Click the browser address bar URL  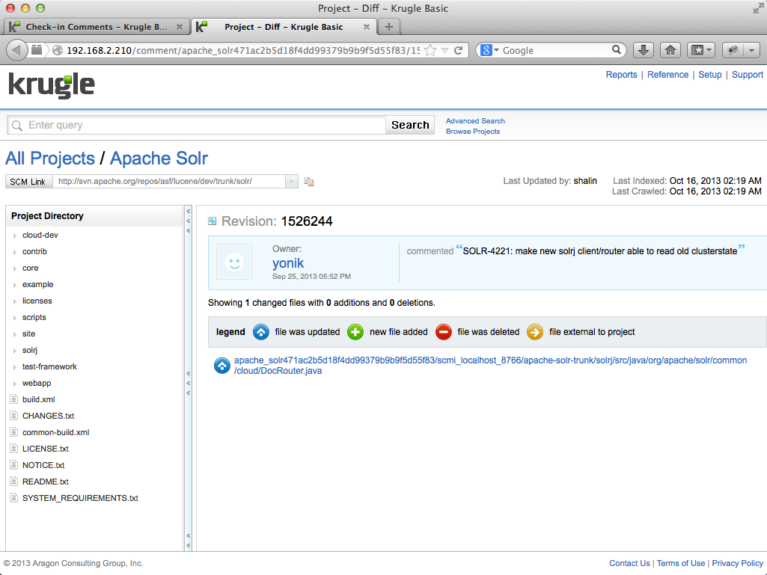[243, 50]
